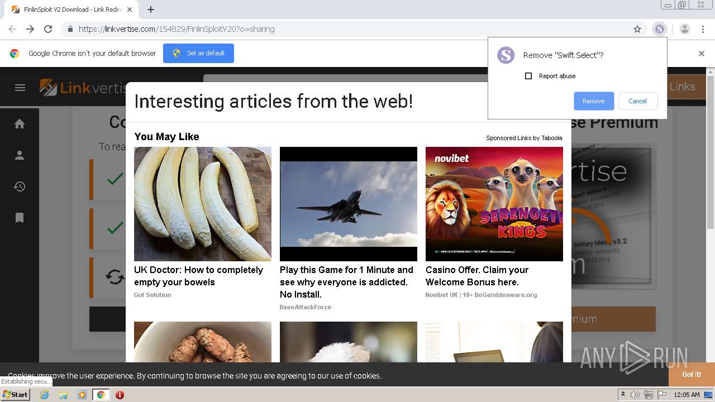Open 'Play this Game for 1 Minute' headline
Viewport: 715px width, 402px height.
pos(346,282)
